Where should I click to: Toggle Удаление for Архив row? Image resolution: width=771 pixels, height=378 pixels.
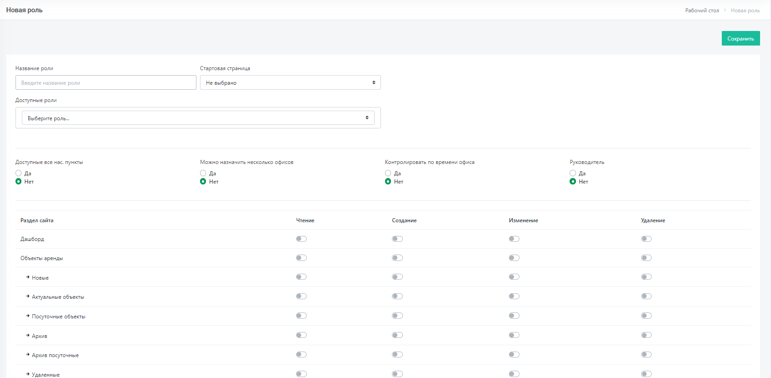(x=646, y=335)
